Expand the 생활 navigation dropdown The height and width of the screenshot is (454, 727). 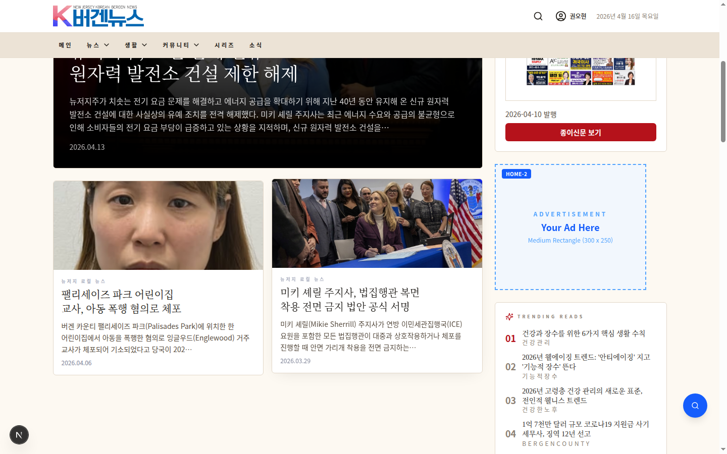click(135, 45)
